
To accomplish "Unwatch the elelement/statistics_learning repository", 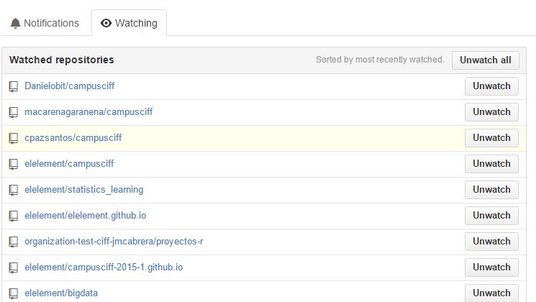I will (491, 190).
